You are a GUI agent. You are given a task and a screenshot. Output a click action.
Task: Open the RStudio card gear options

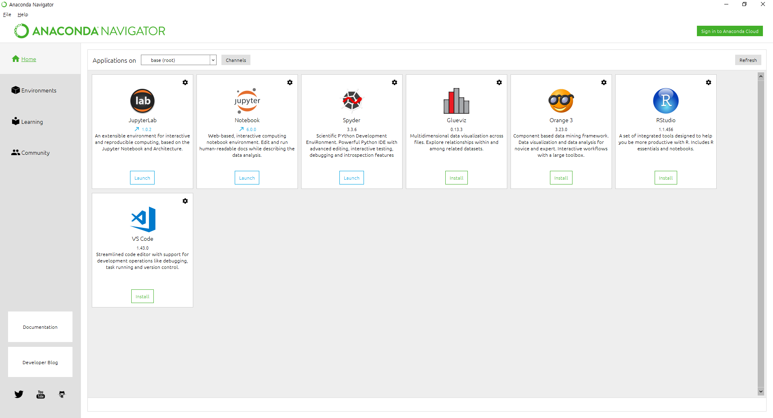coord(709,82)
